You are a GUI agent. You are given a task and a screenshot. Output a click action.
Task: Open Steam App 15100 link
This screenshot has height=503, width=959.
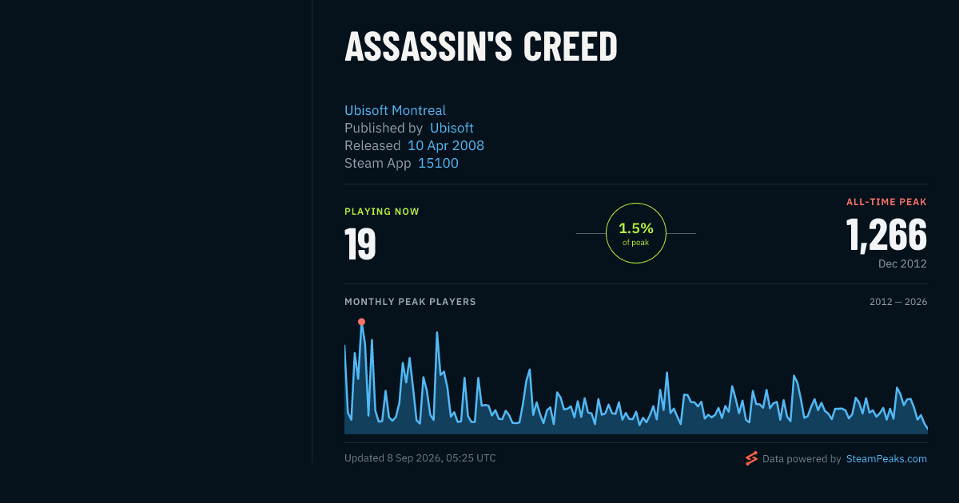tap(438, 163)
